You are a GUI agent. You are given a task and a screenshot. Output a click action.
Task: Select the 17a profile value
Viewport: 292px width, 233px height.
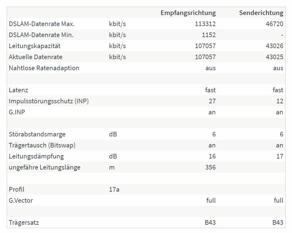tap(114, 189)
